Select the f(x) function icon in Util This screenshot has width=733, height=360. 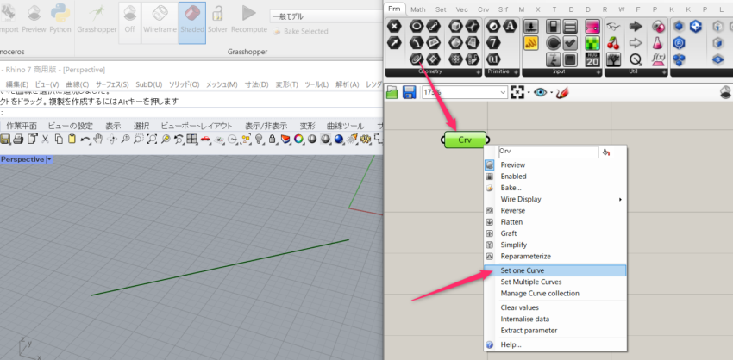[658, 59]
